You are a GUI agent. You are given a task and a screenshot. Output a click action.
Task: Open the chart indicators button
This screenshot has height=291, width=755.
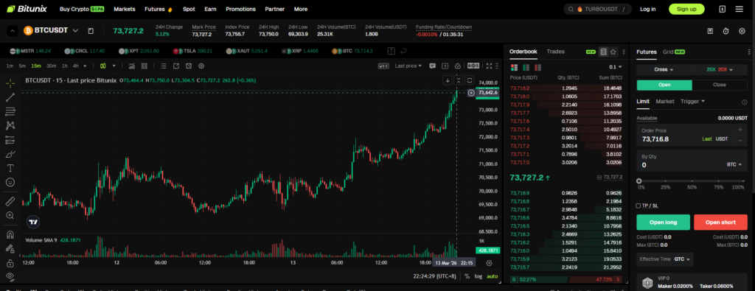pyautogui.click(x=132, y=66)
